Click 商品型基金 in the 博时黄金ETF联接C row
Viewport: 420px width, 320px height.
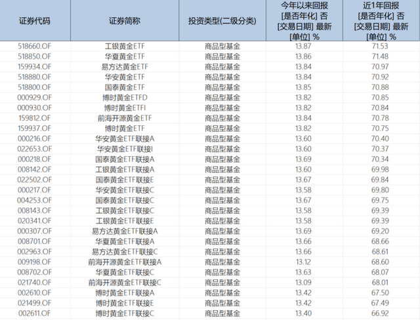click(x=222, y=313)
